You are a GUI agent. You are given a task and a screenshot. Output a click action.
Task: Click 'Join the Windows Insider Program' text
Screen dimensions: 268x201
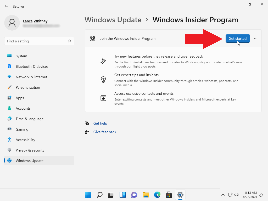pyautogui.click(x=128, y=38)
